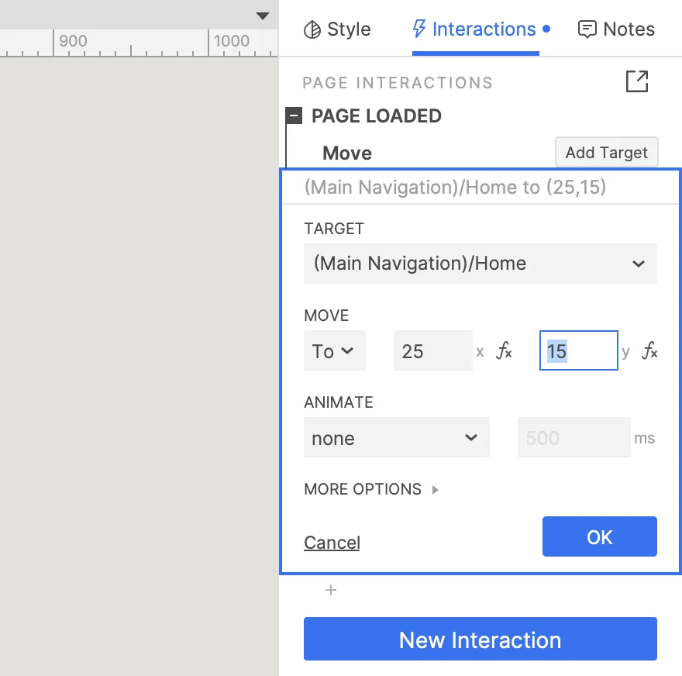Open the fx formula for y value
The width and height of the screenshot is (682, 676).
pos(649,351)
